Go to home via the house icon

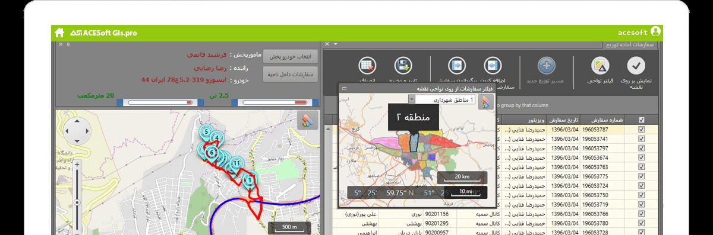(x=59, y=33)
